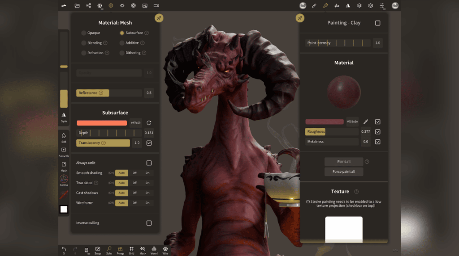Click the Force paint all button
459x256 pixels.
pos(344,172)
